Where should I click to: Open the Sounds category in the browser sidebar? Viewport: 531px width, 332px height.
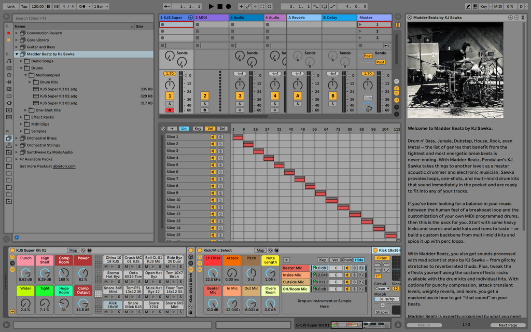(x=9, y=61)
